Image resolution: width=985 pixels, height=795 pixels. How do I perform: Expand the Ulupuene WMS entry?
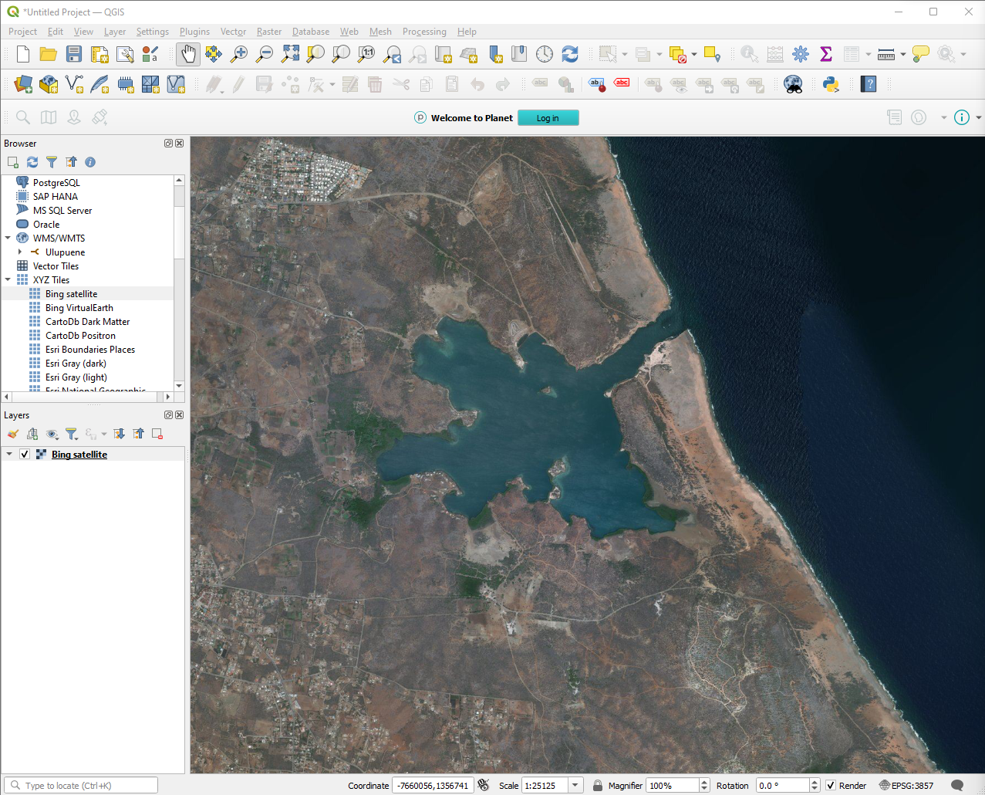[x=20, y=252]
